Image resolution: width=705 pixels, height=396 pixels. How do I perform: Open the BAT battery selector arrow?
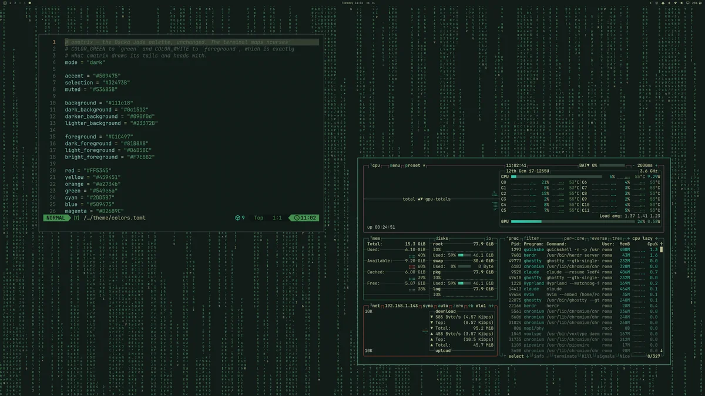(x=588, y=165)
